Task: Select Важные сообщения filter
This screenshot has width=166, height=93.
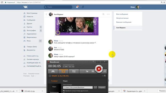Action: (124, 22)
